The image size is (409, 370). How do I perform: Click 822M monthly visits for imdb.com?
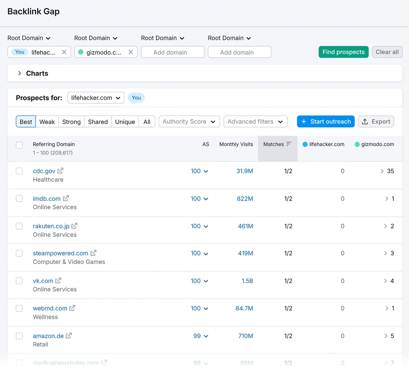[x=245, y=199]
